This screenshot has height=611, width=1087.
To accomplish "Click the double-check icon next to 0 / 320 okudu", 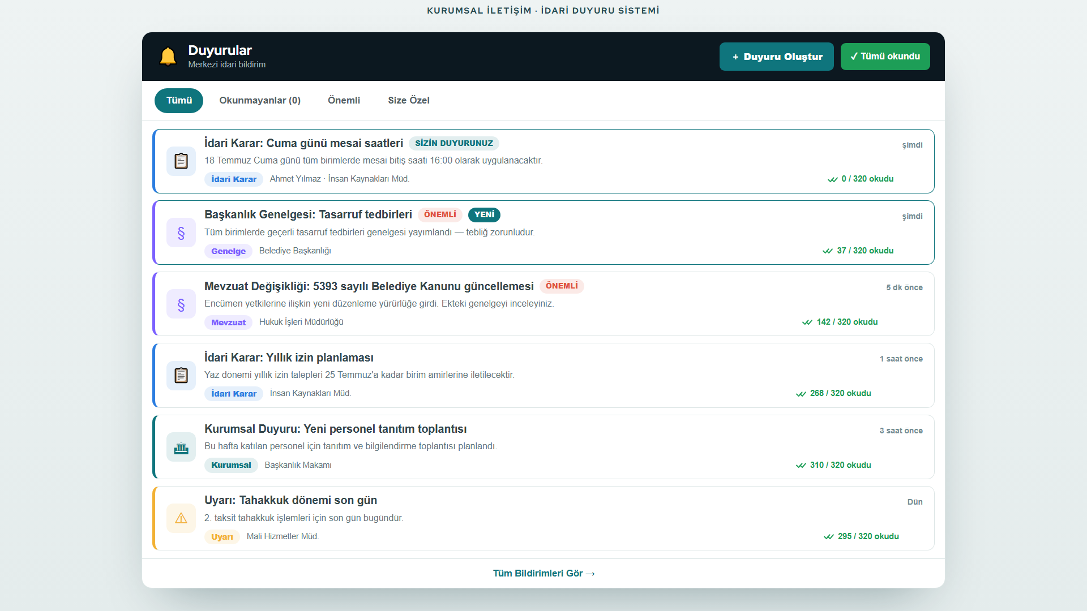I will 833,179.
